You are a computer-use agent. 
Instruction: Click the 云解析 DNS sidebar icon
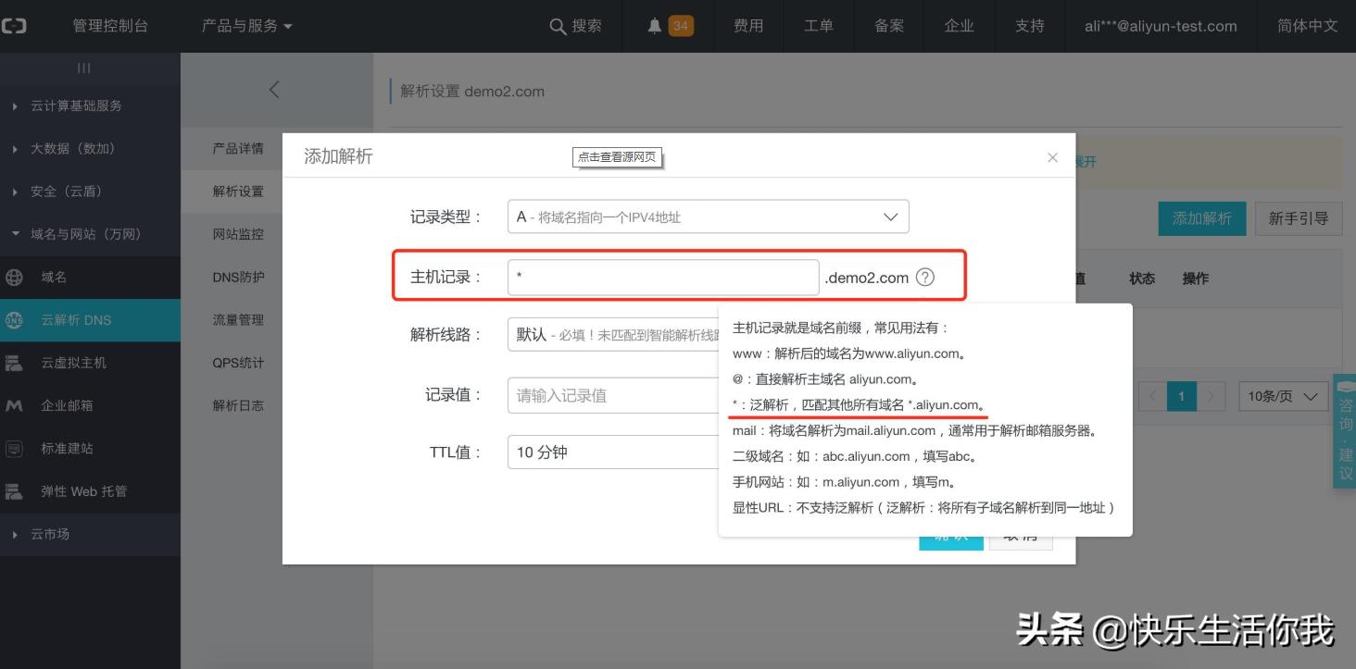14,319
